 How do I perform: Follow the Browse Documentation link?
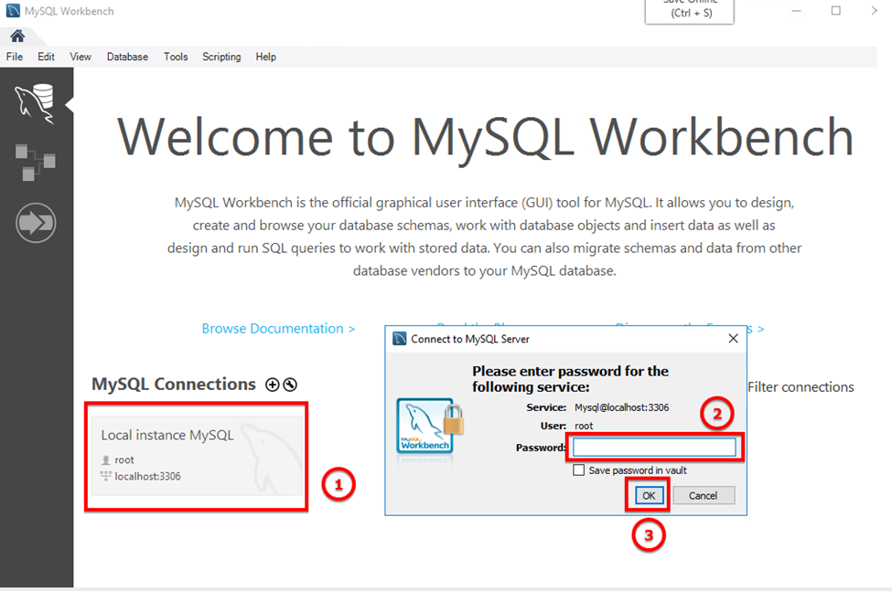point(278,329)
